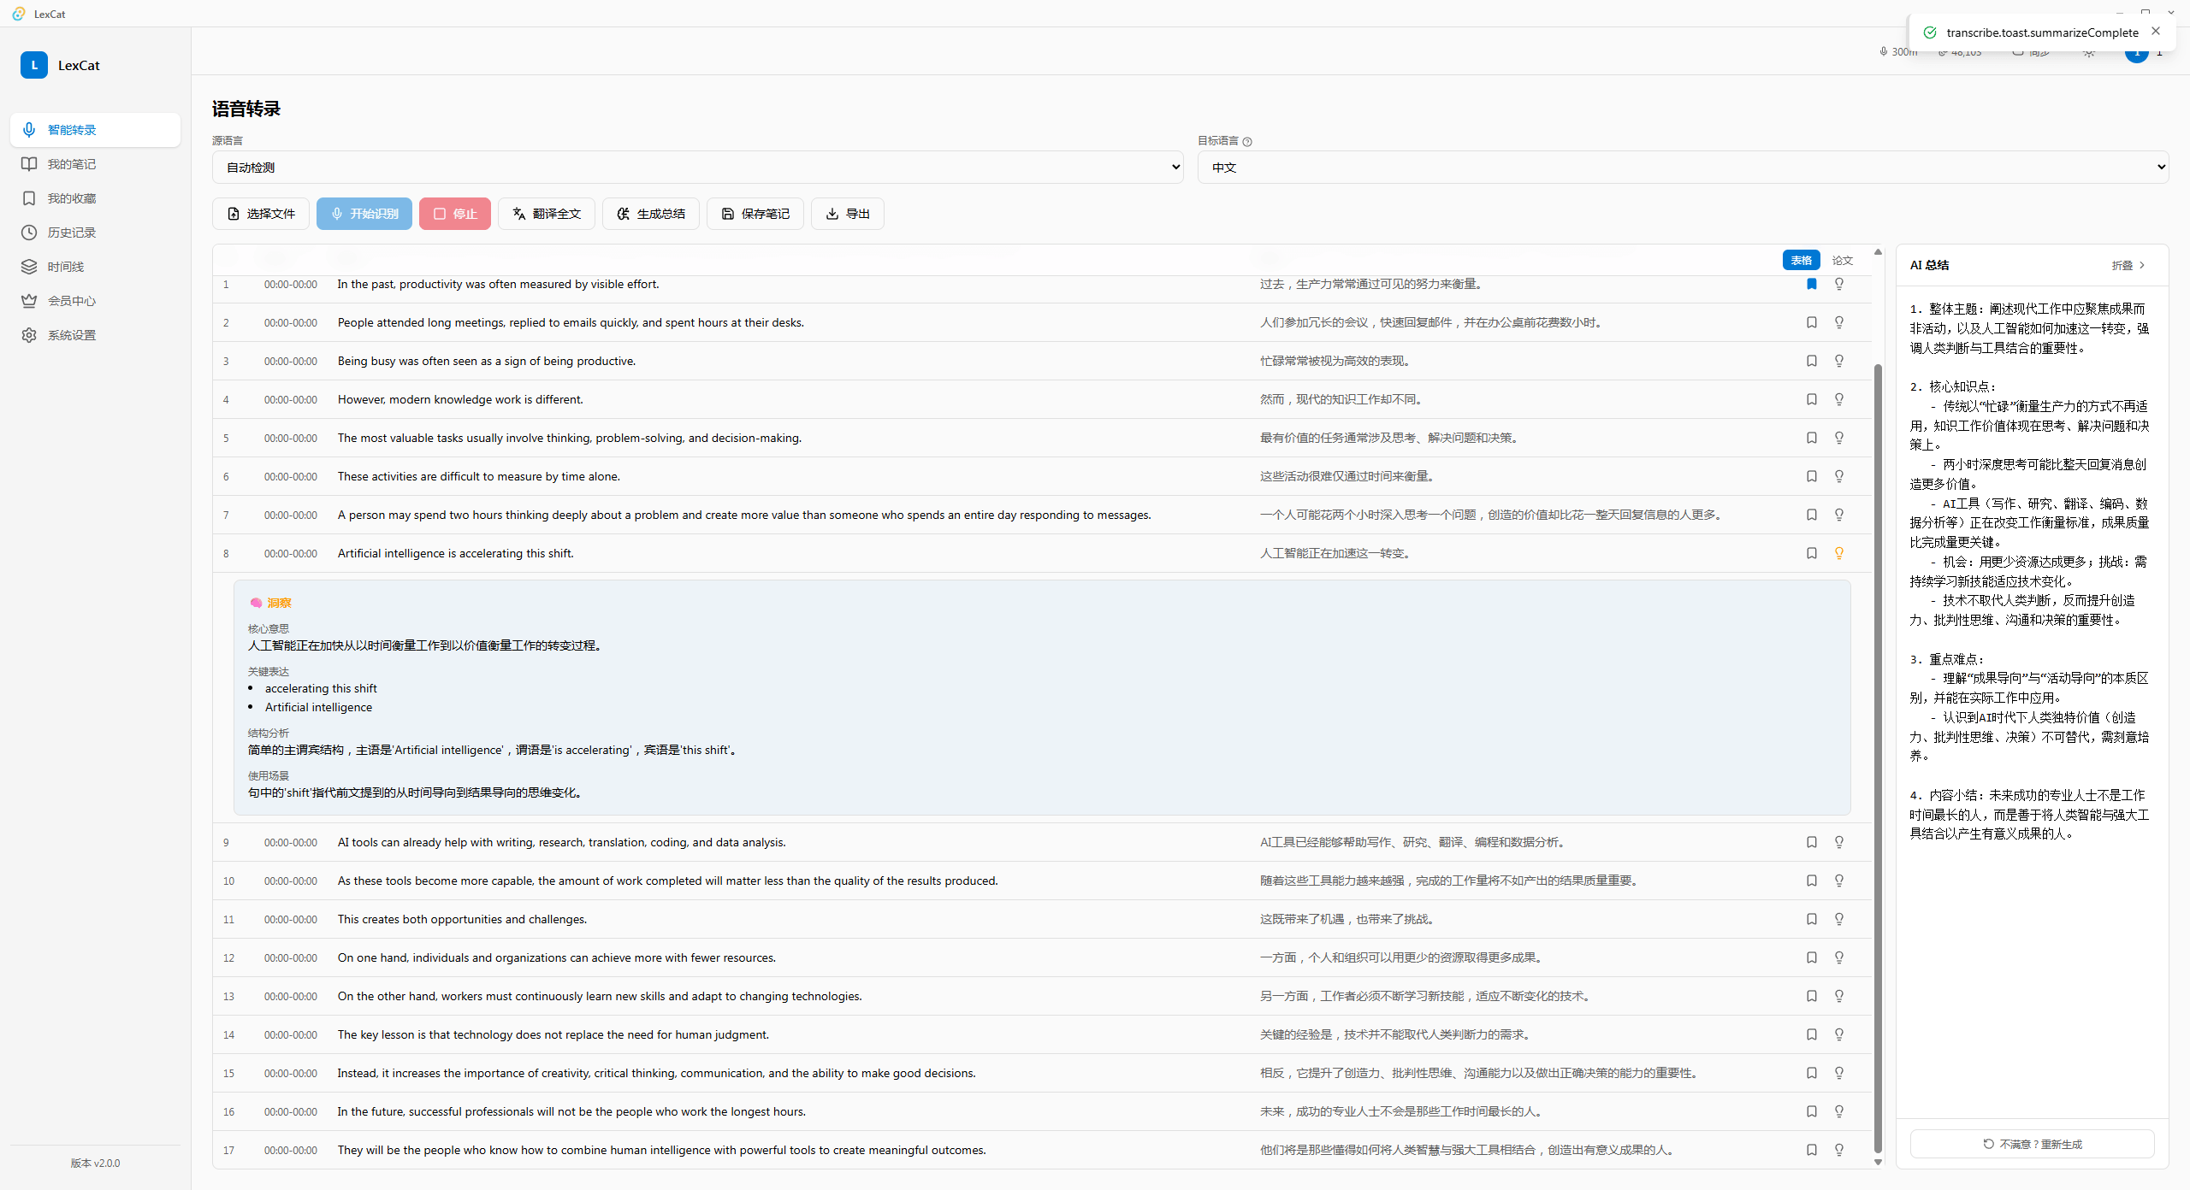Switch to the 表格 view tab

click(x=1801, y=261)
